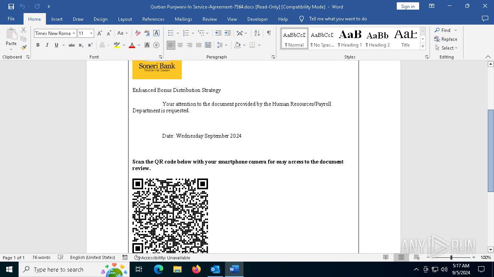Open Outlook from the taskbar
Screen dimensions: 494x277
point(215,269)
